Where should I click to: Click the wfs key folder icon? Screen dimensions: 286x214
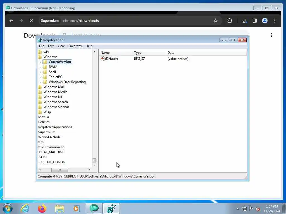coord(40,52)
